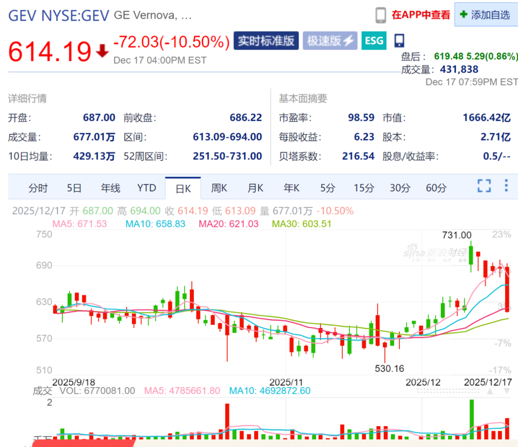Click the 10-day average volume 429.13万
518x447 pixels.
(x=94, y=156)
